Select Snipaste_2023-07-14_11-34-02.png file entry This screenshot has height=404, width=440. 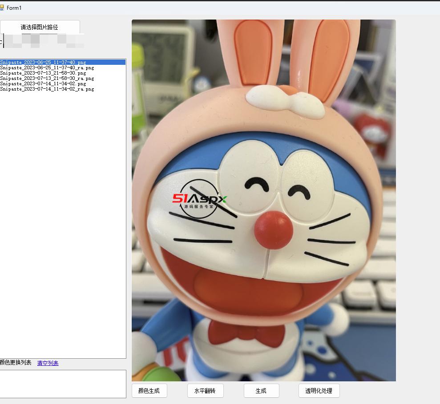[x=43, y=84]
